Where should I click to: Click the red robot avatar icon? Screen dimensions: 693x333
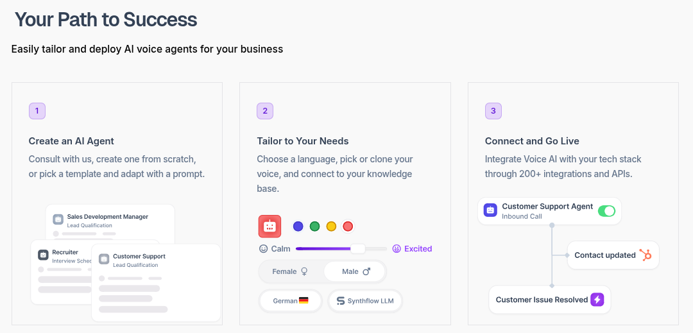click(x=269, y=226)
